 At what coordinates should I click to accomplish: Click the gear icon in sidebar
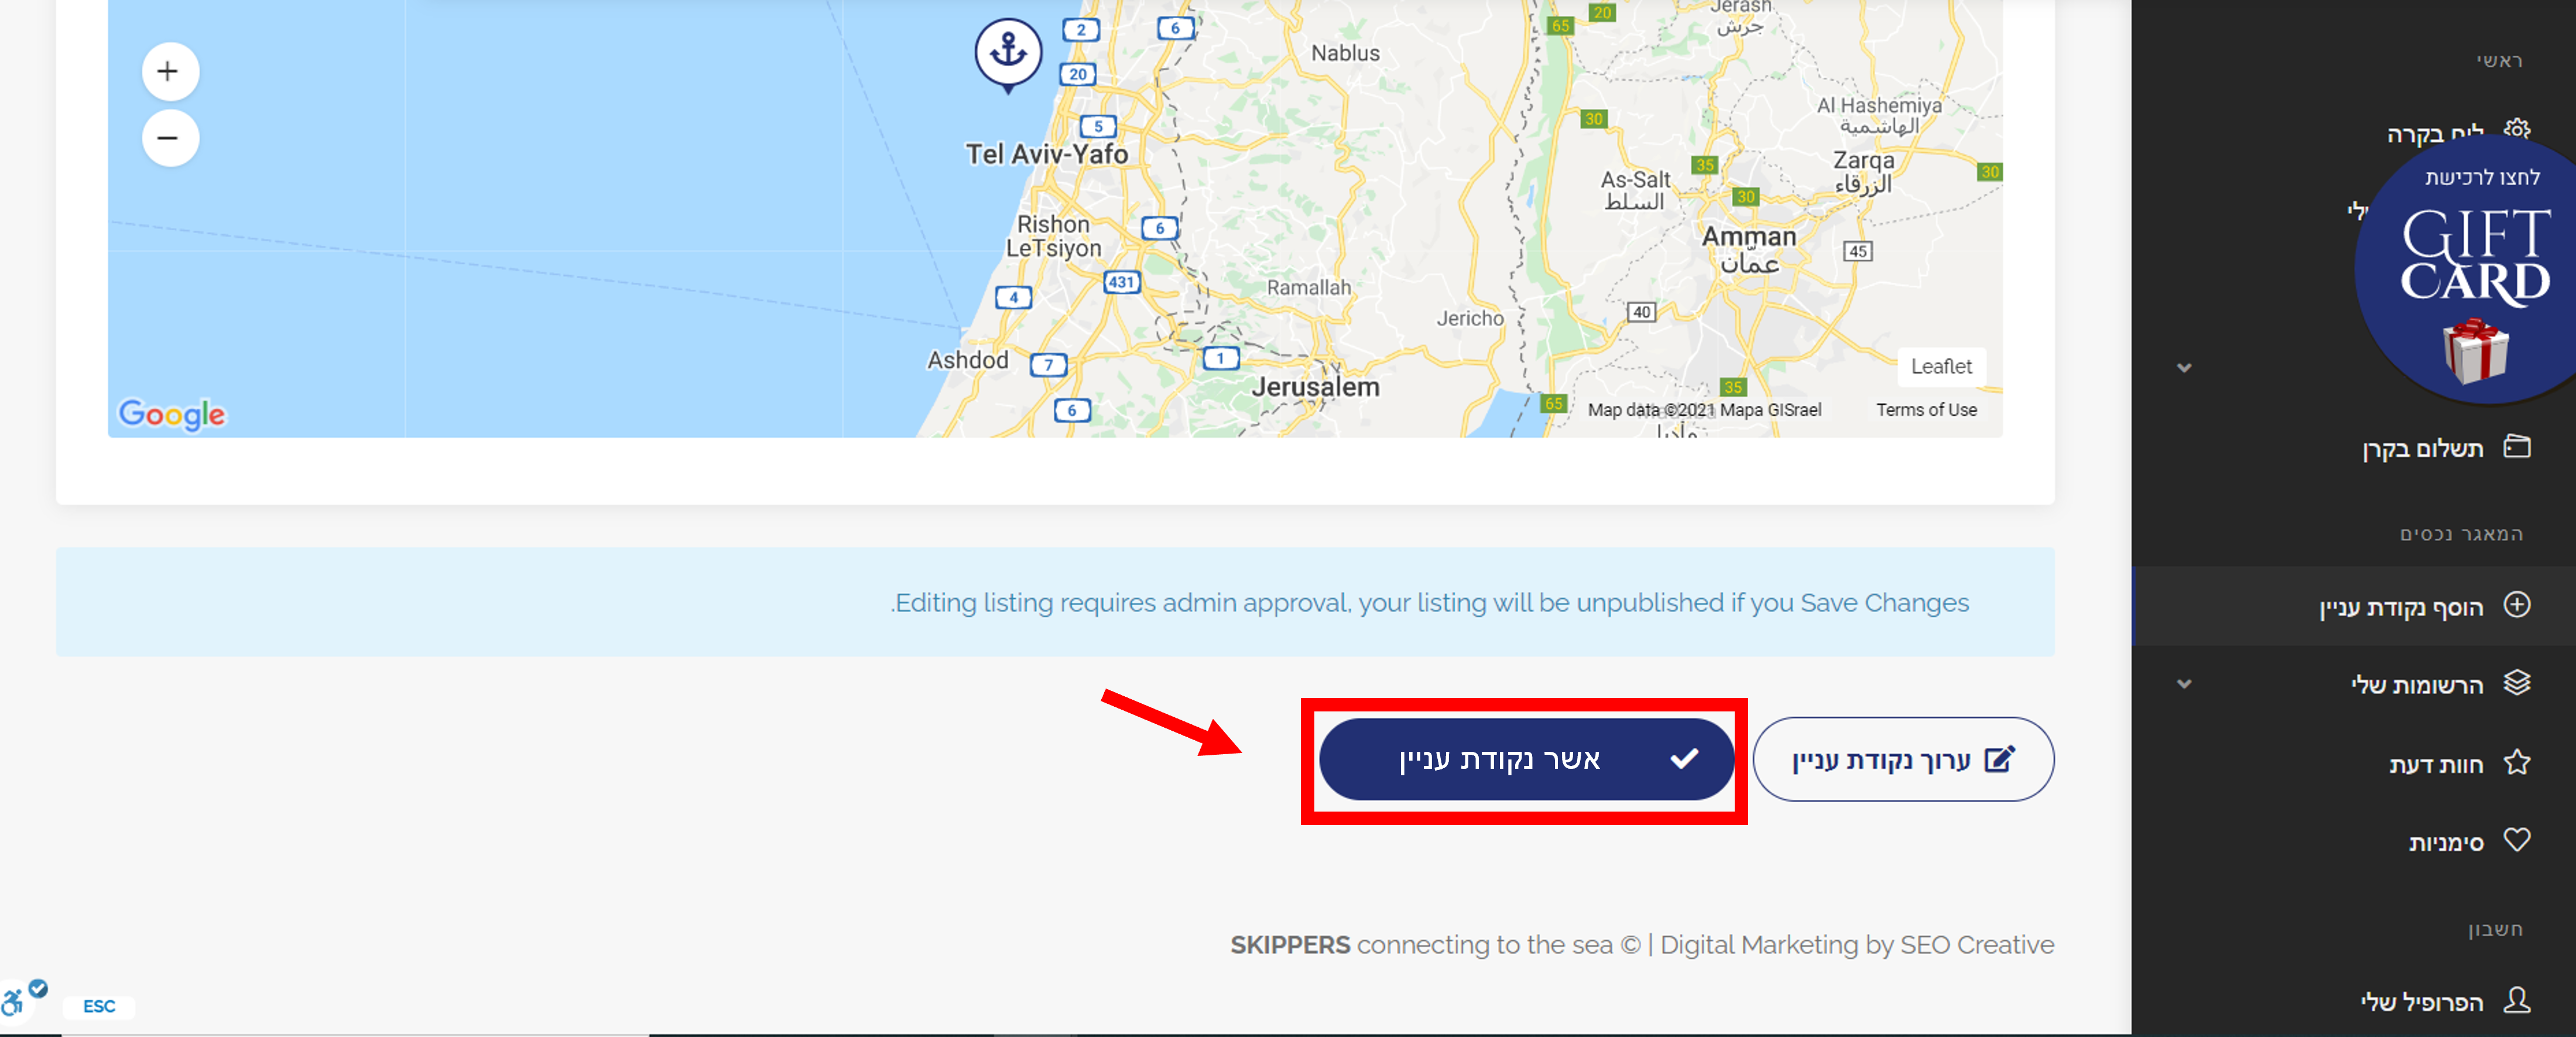(2517, 130)
